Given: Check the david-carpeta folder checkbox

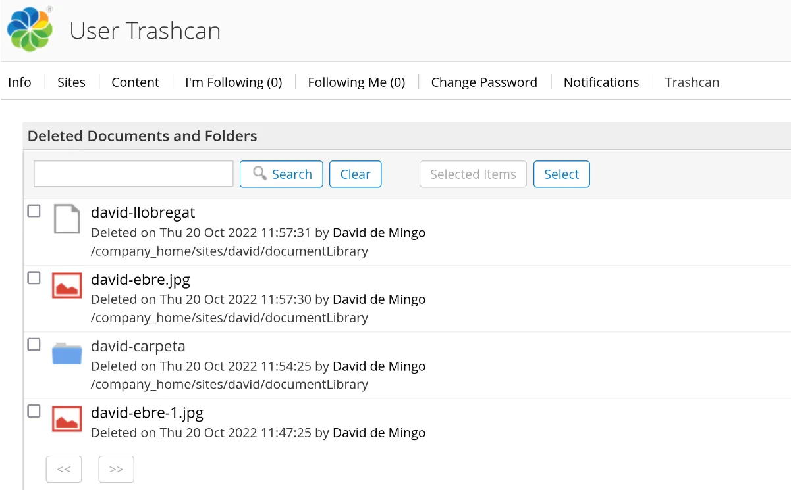Looking at the screenshot, I should tap(34, 345).
